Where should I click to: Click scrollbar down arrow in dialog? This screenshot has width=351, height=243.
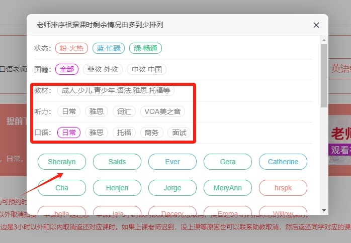324,210
